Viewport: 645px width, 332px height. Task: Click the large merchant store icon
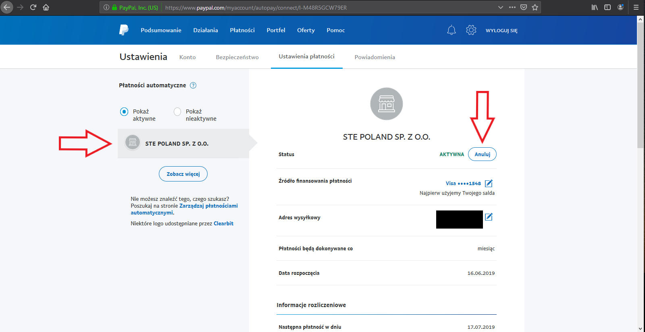[x=387, y=104]
